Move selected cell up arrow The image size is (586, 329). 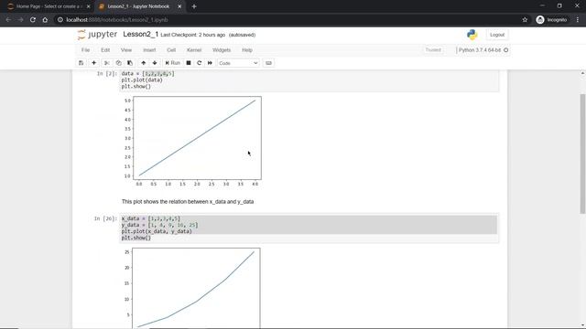click(144, 63)
